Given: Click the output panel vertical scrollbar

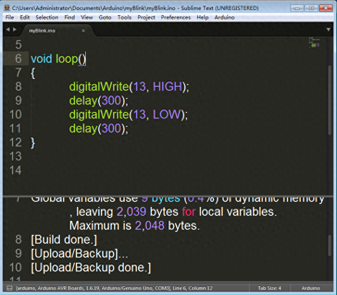Looking at the screenshot, I should 330,245.
